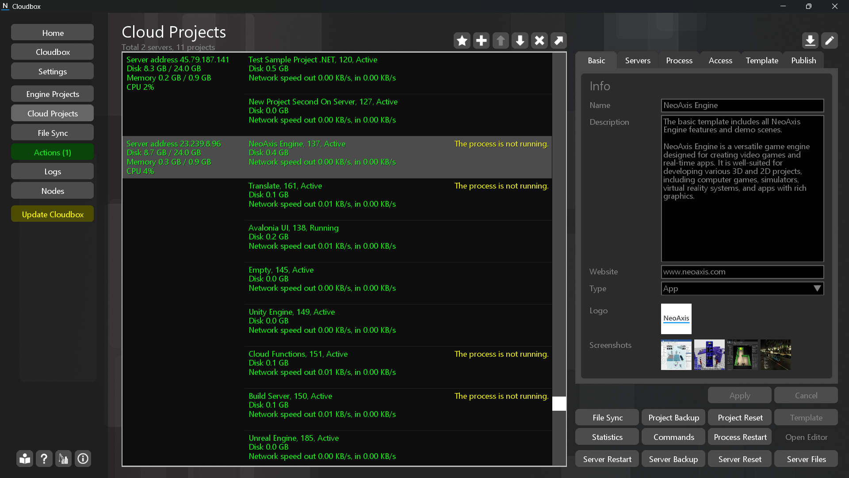Click the Server Backup button
The height and width of the screenshot is (478, 849).
tap(673, 459)
